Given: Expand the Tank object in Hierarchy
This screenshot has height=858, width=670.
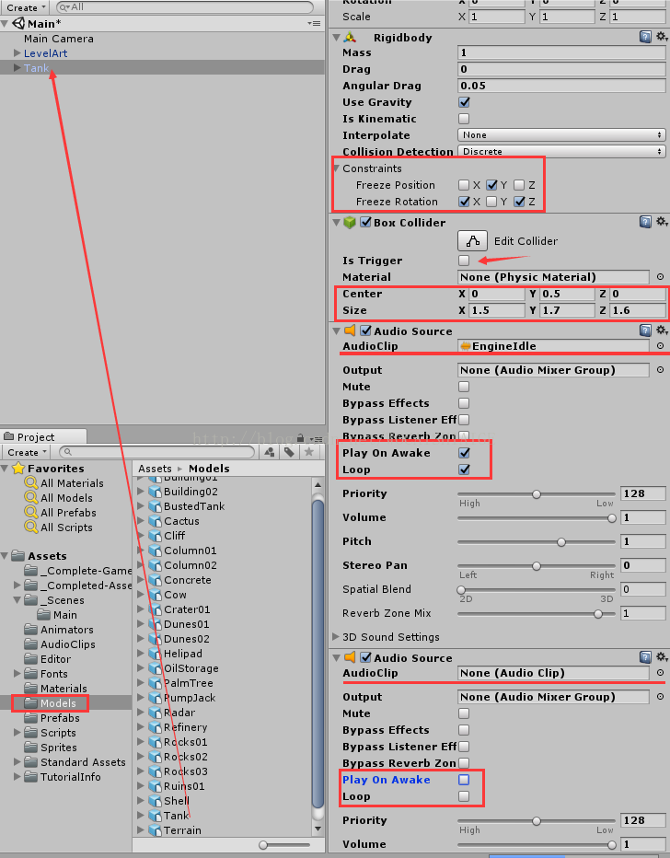Looking at the screenshot, I should click(x=17, y=68).
